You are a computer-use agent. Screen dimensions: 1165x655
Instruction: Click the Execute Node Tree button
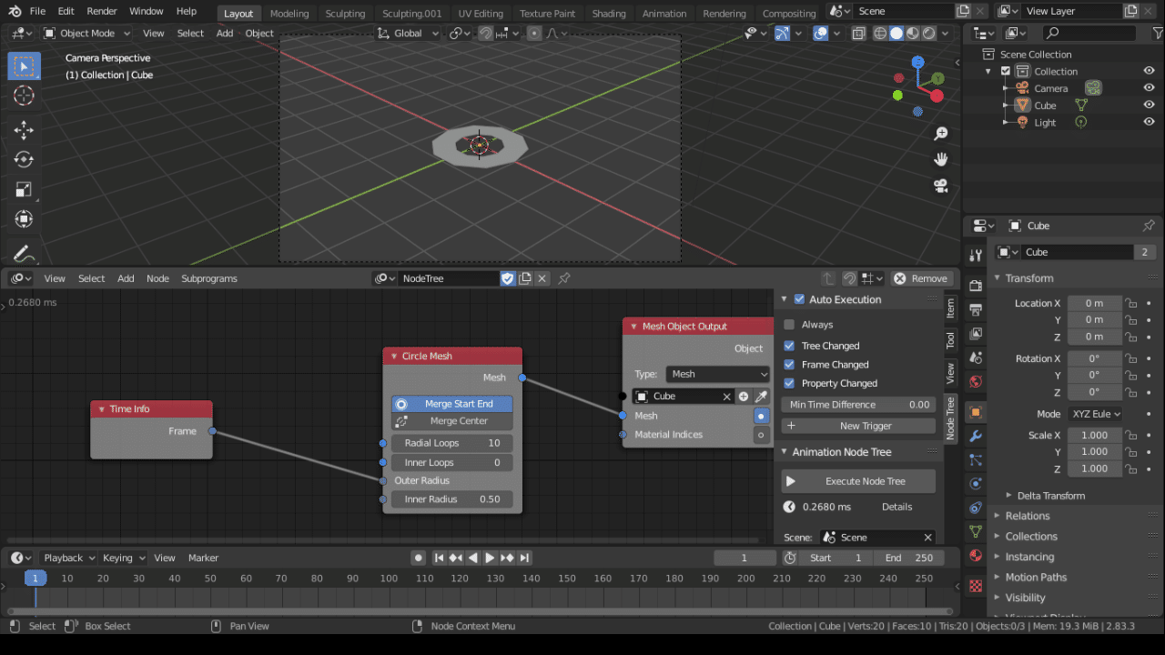(x=858, y=481)
